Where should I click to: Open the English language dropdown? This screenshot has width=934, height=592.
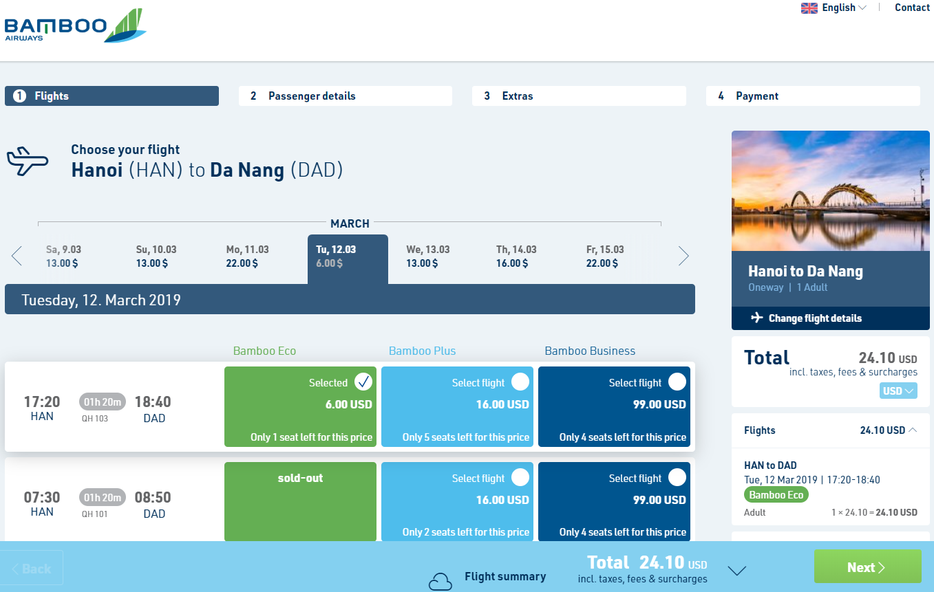point(834,8)
